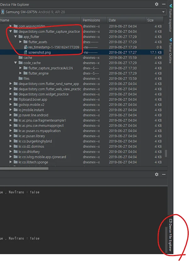The width and height of the screenshot is (189, 261).
Task: Open Device File Explorer settings gear
Action: [157, 4]
